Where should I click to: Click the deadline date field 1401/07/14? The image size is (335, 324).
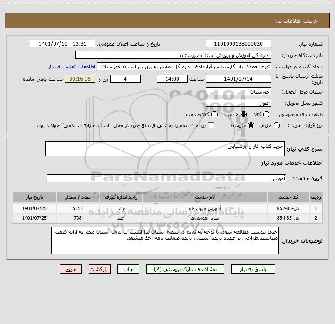click(238, 79)
